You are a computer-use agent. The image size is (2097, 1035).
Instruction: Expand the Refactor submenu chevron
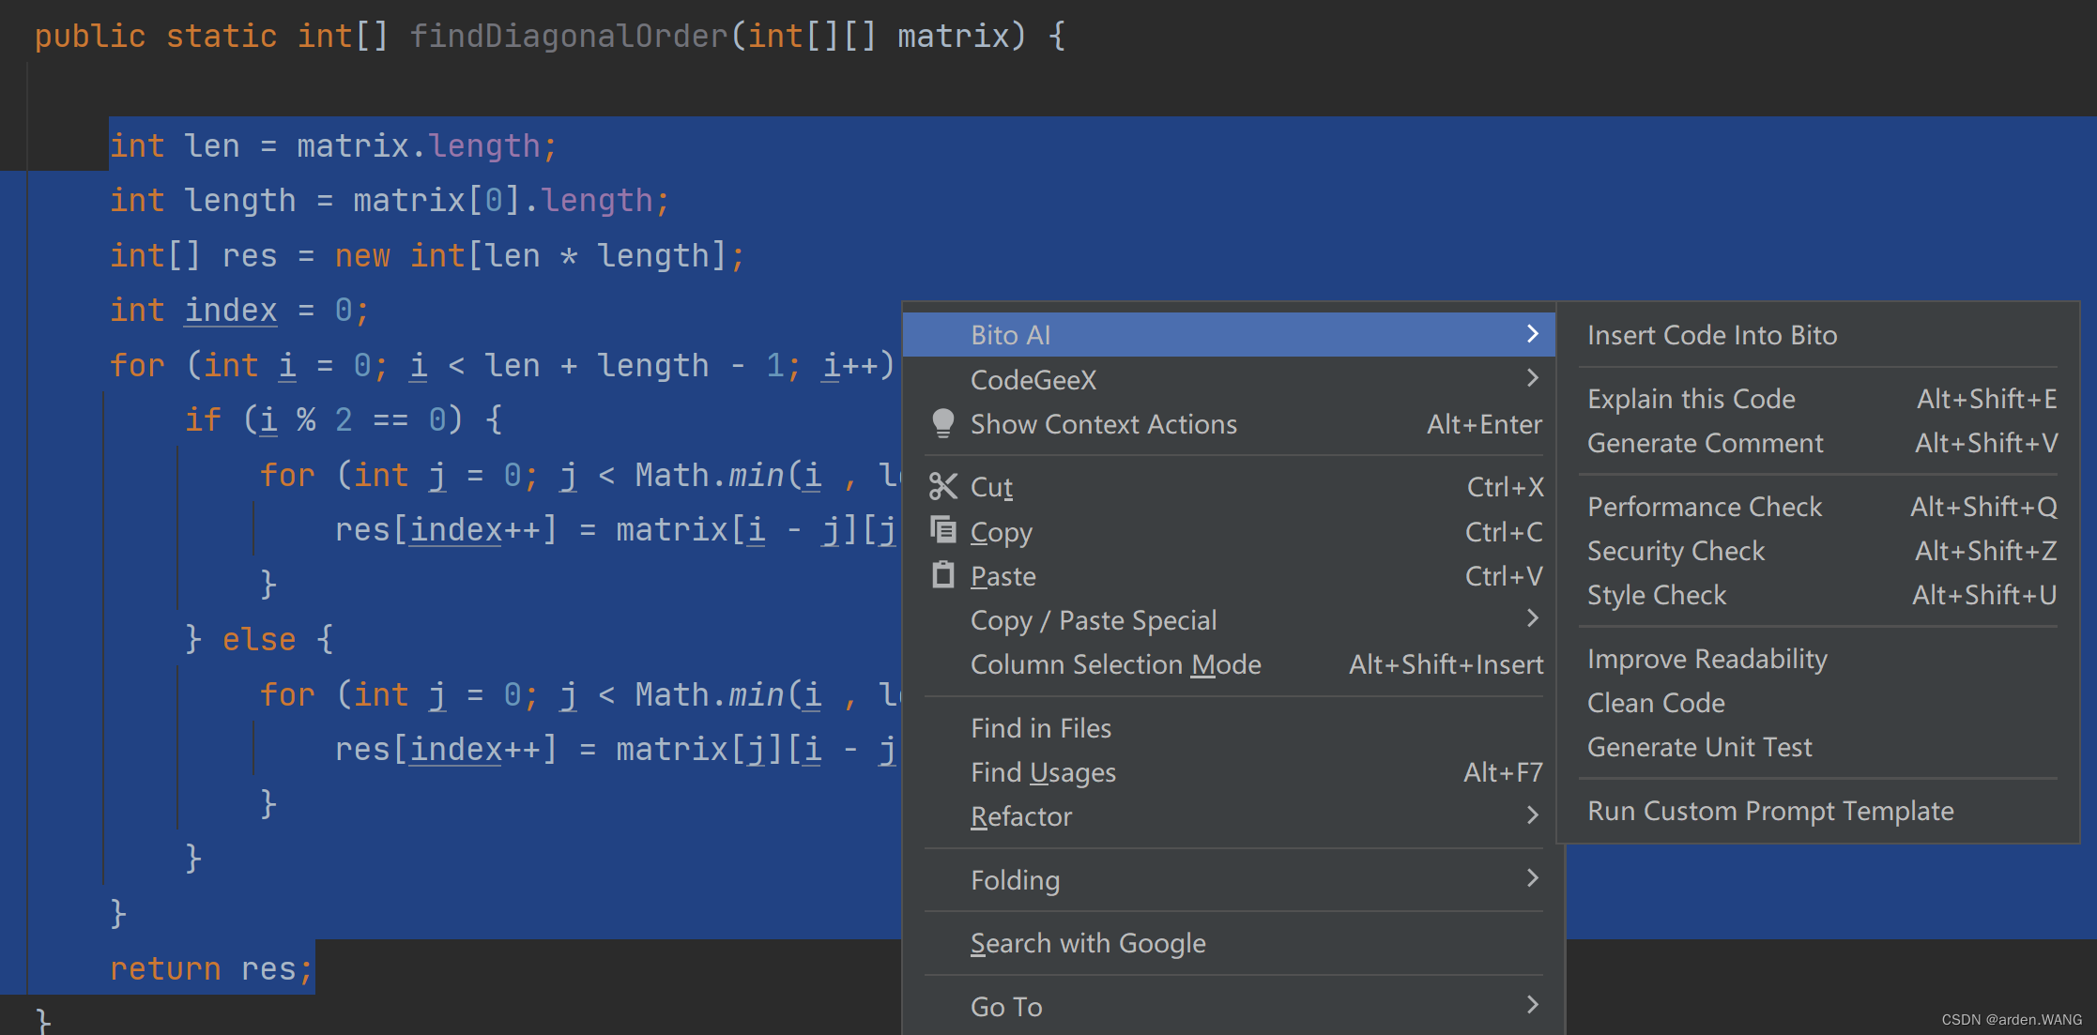[x=1532, y=815]
